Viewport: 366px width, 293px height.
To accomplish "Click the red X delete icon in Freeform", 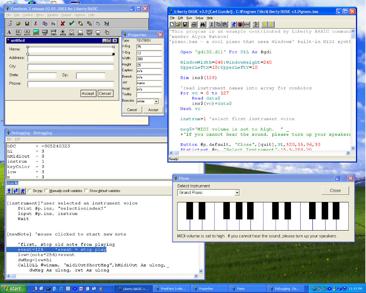I will (x=62, y=24).
